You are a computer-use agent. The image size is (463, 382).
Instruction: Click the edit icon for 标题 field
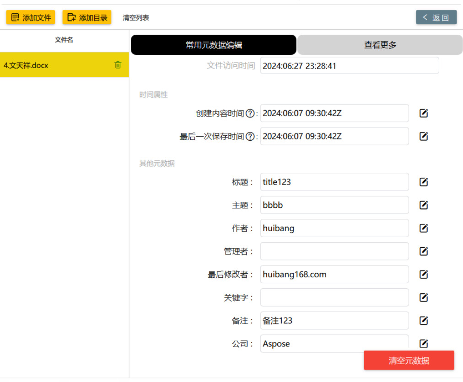[424, 182]
